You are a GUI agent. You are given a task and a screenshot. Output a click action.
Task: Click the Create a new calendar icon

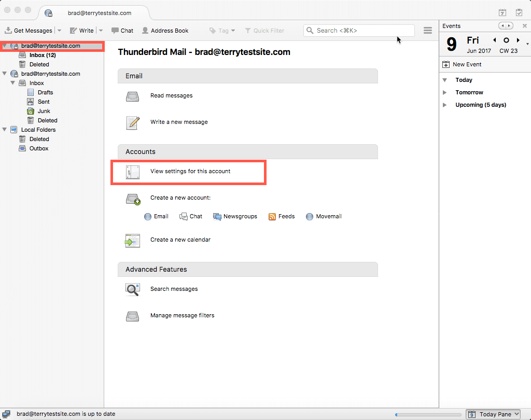click(132, 241)
